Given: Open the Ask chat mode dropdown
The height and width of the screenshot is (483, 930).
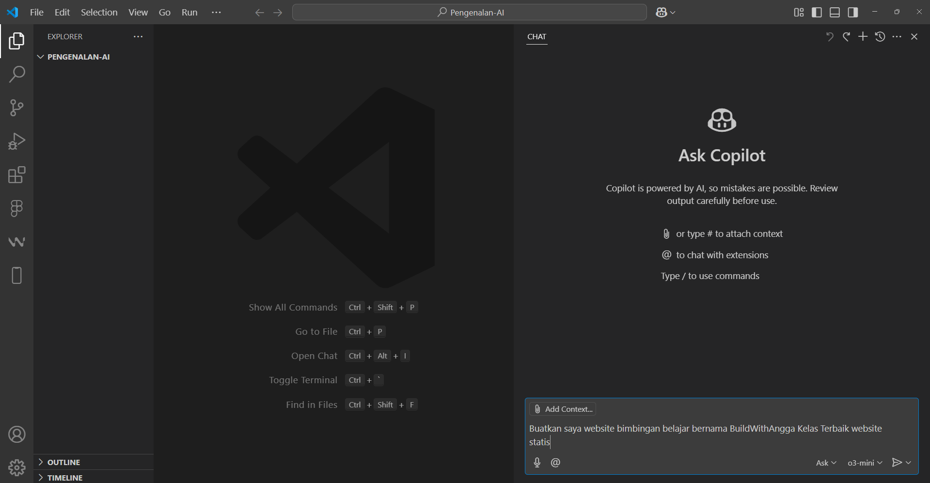Looking at the screenshot, I should point(826,463).
